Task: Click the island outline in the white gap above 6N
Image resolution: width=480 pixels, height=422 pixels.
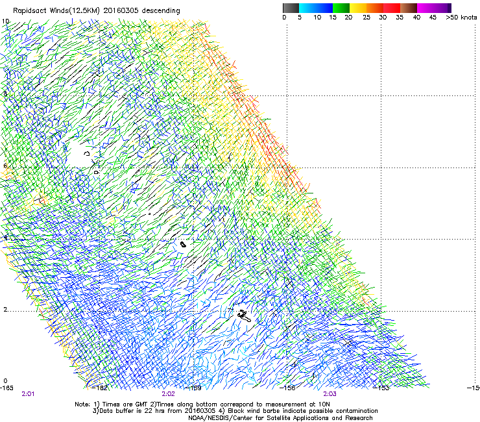Action: (87, 153)
